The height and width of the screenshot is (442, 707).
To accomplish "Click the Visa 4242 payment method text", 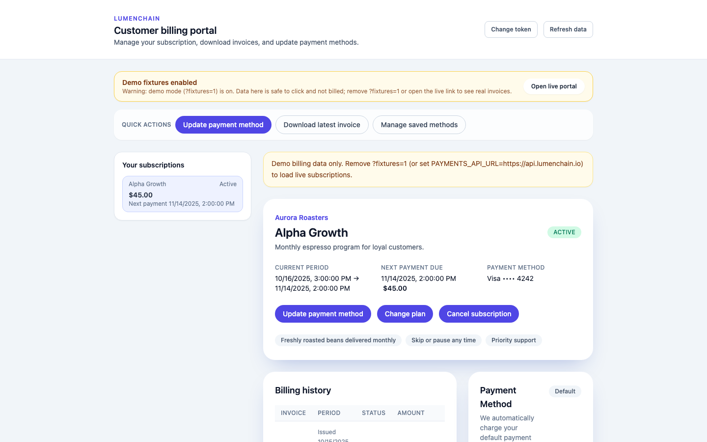I will 511,278.
